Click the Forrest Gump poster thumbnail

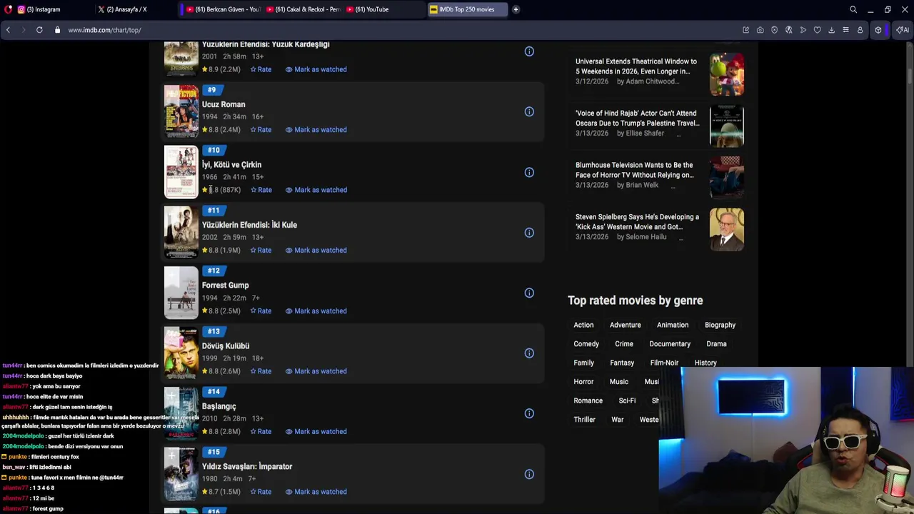pos(181,293)
